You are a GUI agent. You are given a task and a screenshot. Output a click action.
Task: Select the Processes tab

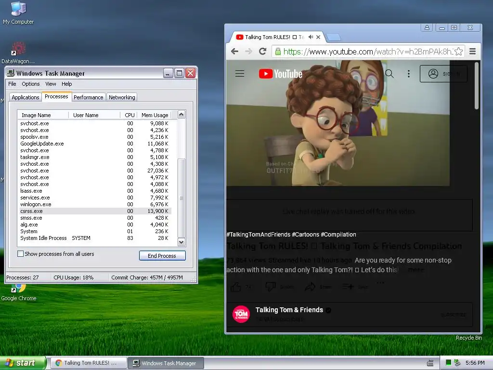56,96
